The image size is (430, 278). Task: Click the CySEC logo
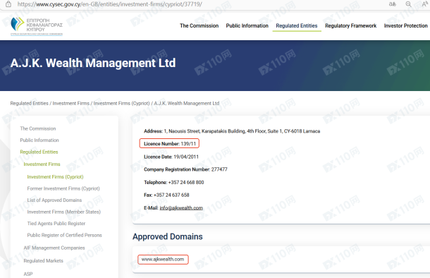click(x=37, y=26)
